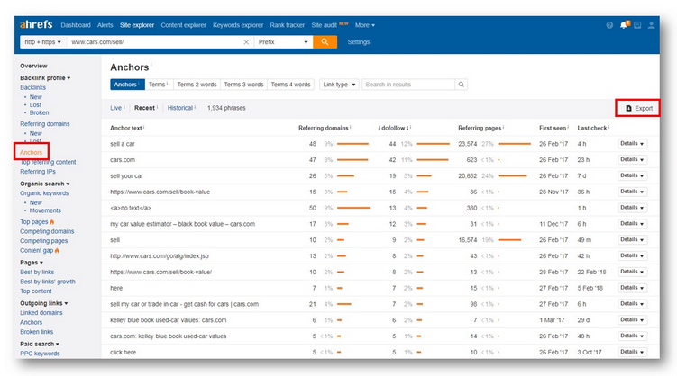
Task: Open Settings link in header
Action: (359, 42)
